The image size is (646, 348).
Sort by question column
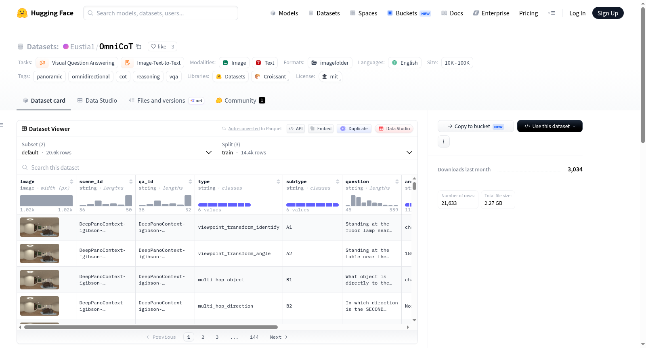pos(397,181)
